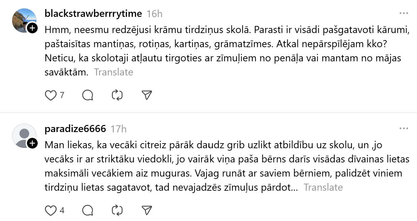Like the paradize6666 post

(x=51, y=211)
